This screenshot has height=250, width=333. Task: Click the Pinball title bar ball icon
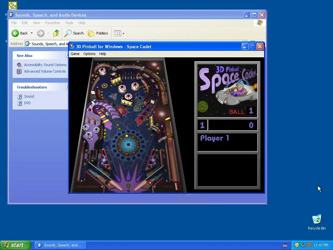coord(72,46)
